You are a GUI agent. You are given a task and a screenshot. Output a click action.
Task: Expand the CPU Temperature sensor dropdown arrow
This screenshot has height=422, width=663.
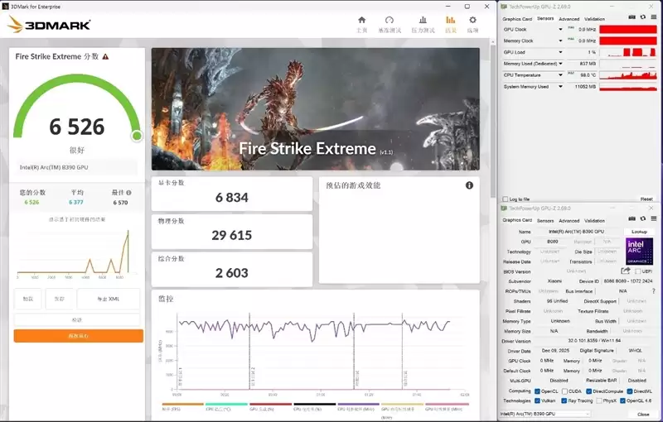click(x=560, y=74)
